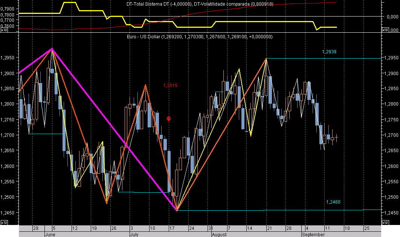Select the cyan 1,2460 support price label
Viewport: 400px width, 237px height.
click(x=334, y=202)
